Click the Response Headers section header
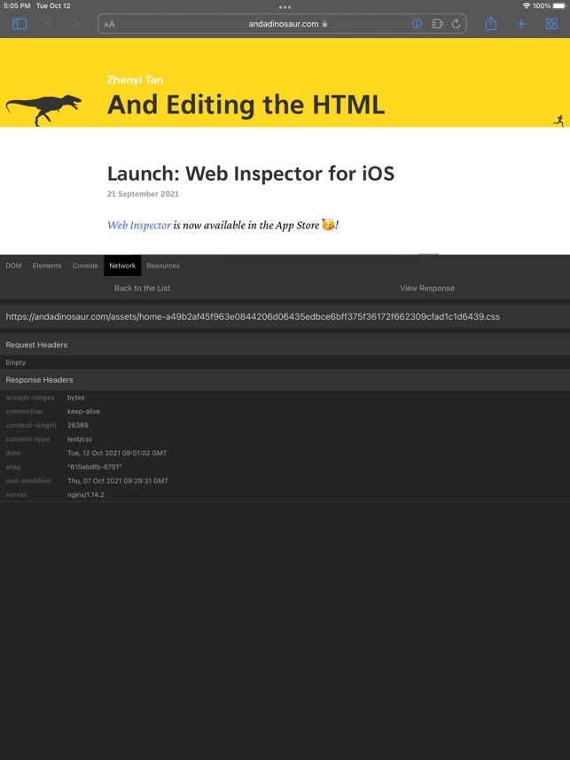570x760 pixels. (x=285, y=379)
